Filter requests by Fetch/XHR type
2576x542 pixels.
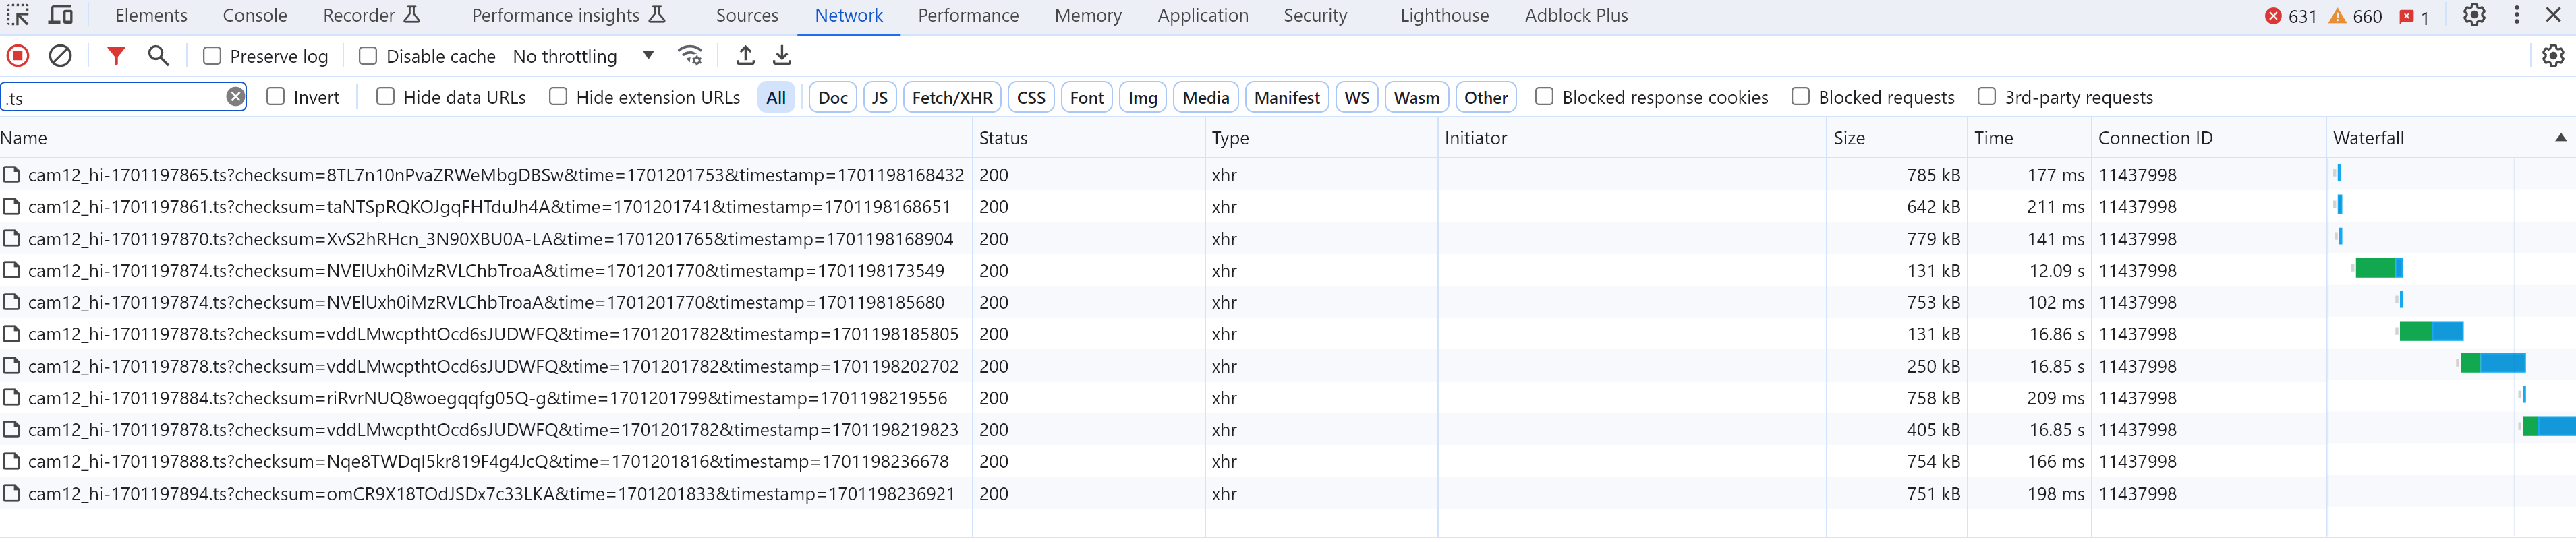[952, 97]
